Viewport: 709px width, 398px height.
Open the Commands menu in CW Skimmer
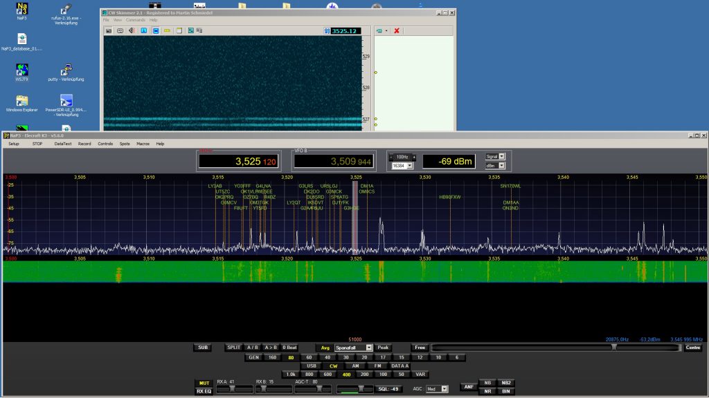(x=136, y=19)
